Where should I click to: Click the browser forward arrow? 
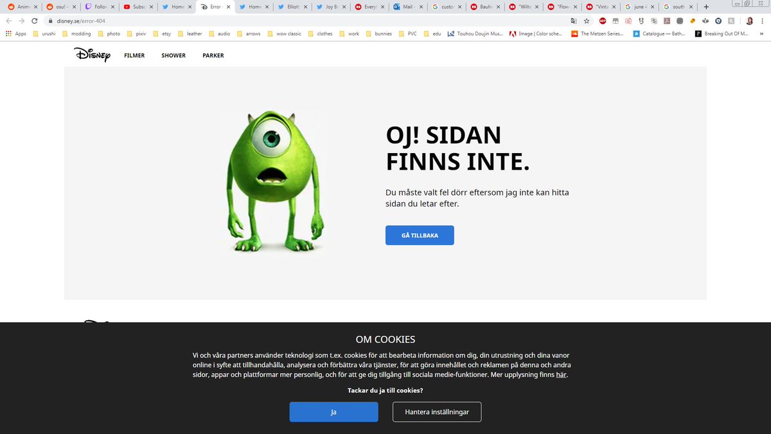(22, 21)
